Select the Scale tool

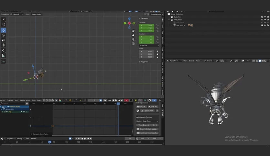[x=3, y=40]
